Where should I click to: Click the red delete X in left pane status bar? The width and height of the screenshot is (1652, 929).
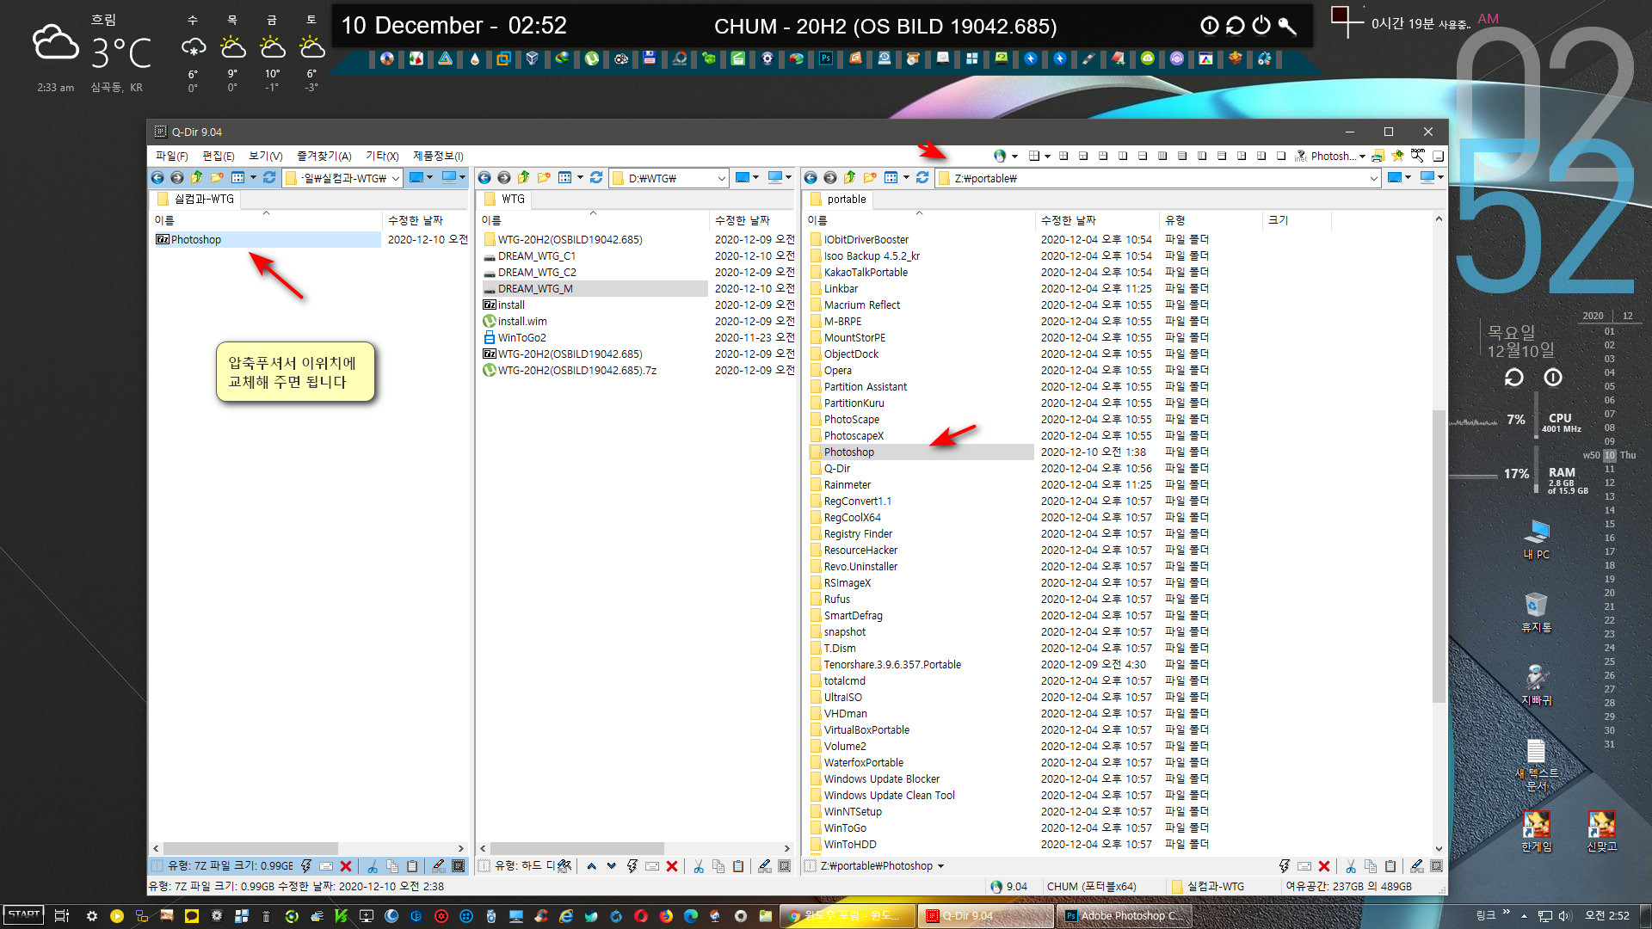click(346, 866)
